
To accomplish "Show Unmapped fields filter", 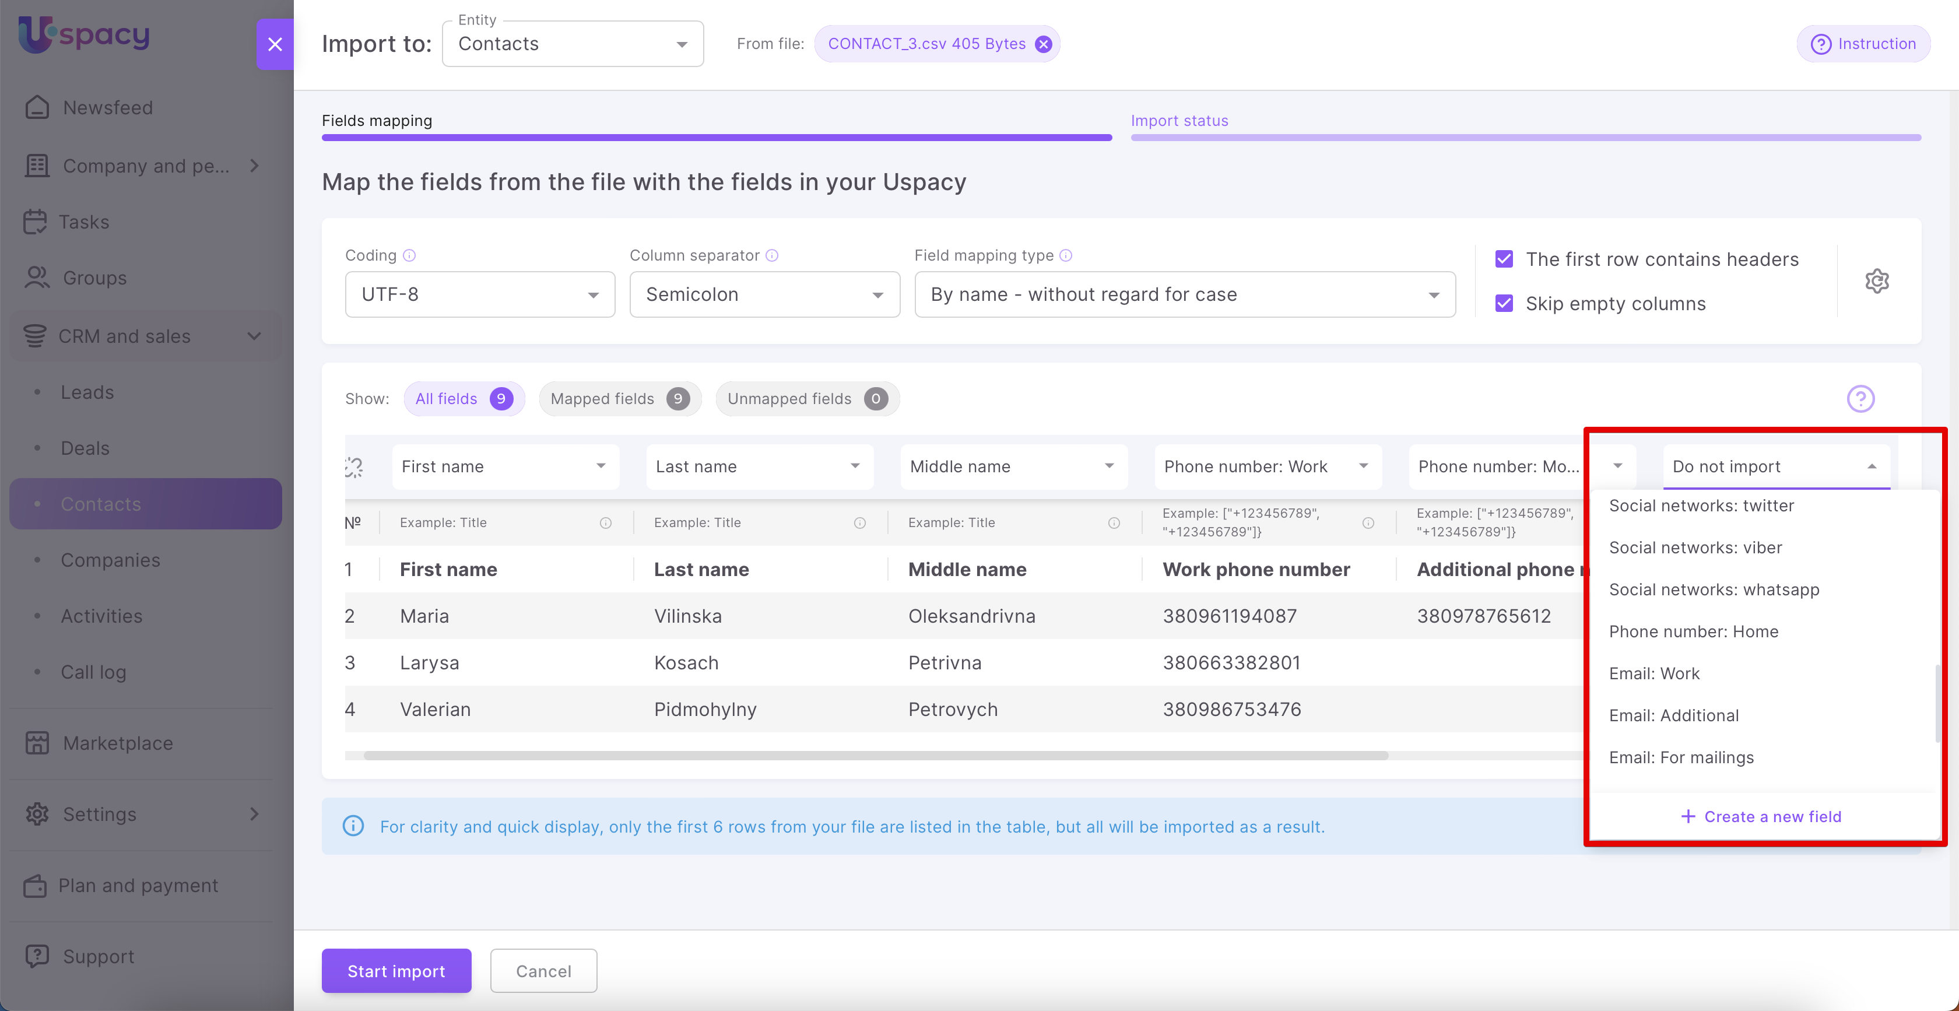I will pyautogui.click(x=806, y=399).
